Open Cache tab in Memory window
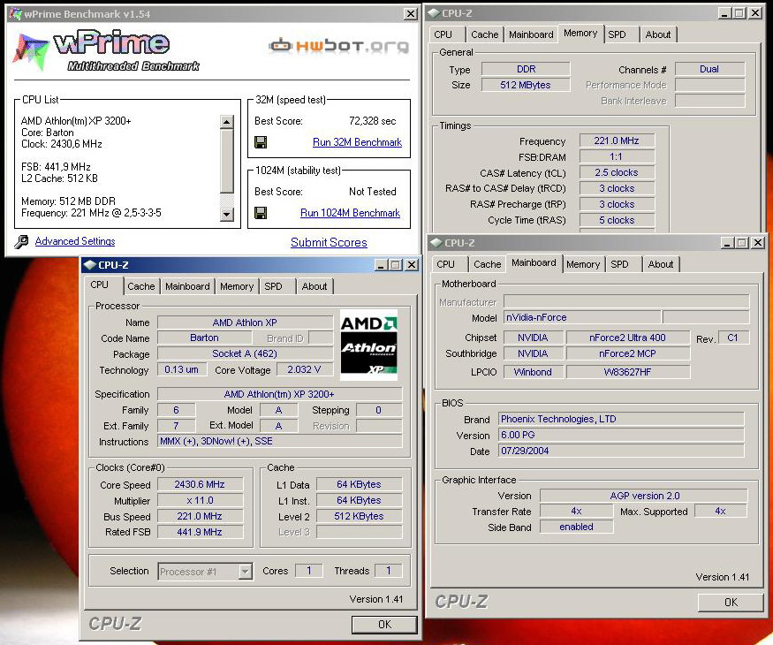This screenshot has width=773, height=645. click(x=485, y=34)
